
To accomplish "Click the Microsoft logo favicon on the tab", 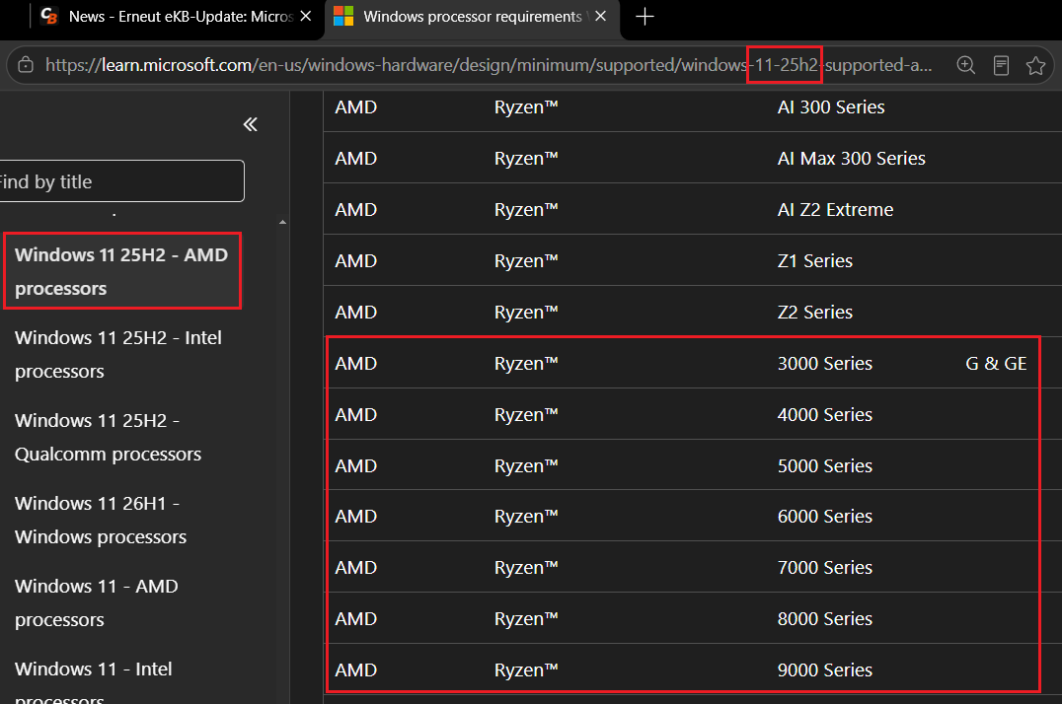I will pos(344,16).
